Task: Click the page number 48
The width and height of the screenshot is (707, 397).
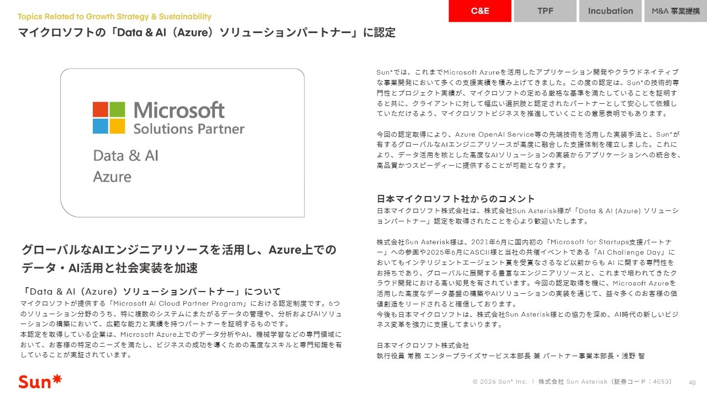Action: click(x=692, y=382)
